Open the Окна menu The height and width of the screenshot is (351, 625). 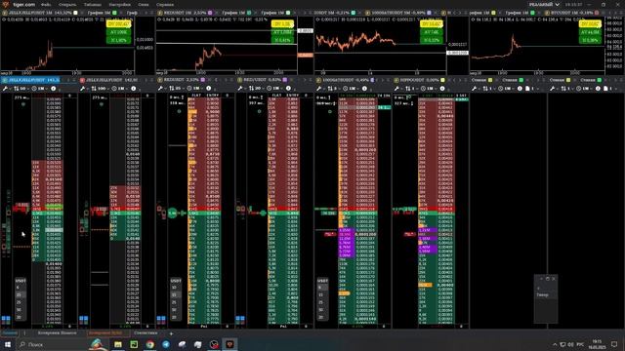coord(144,4)
